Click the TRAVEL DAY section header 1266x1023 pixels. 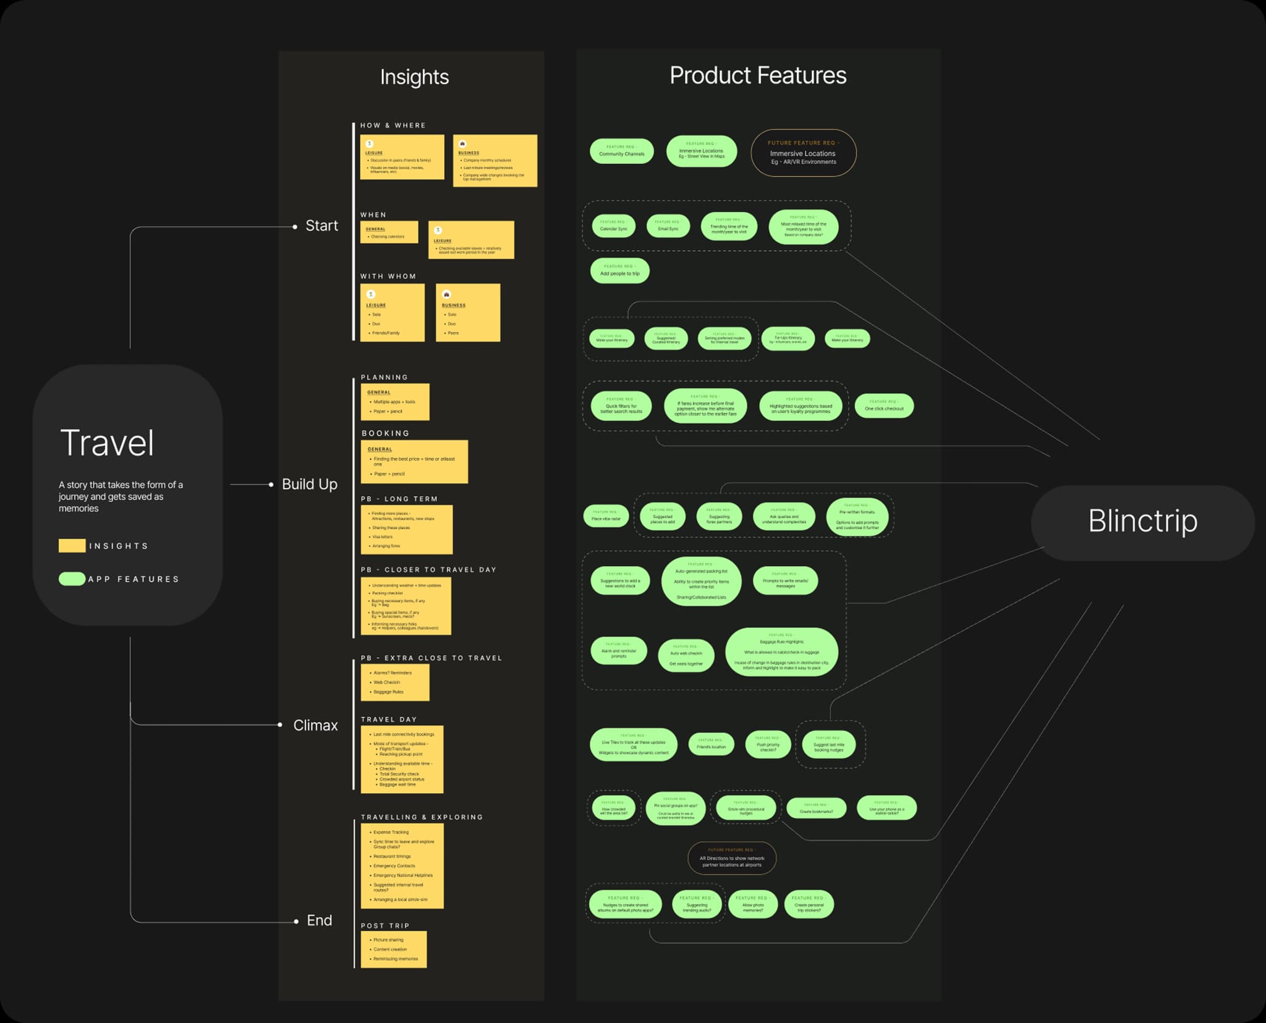(389, 719)
